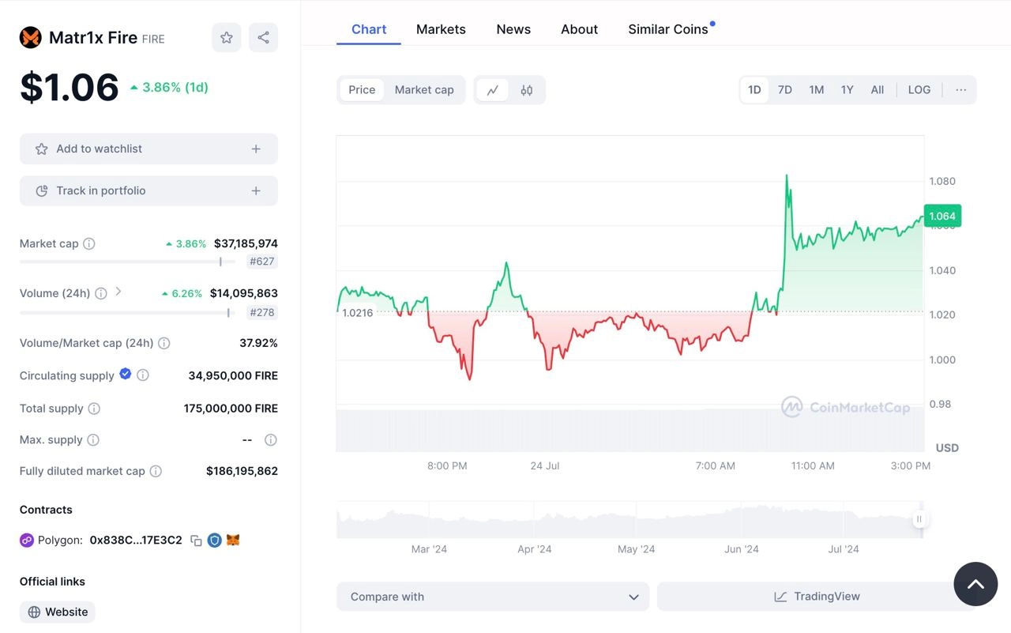Show Volume (24h) info icon
Screen dimensions: 1011x633
[101, 293]
